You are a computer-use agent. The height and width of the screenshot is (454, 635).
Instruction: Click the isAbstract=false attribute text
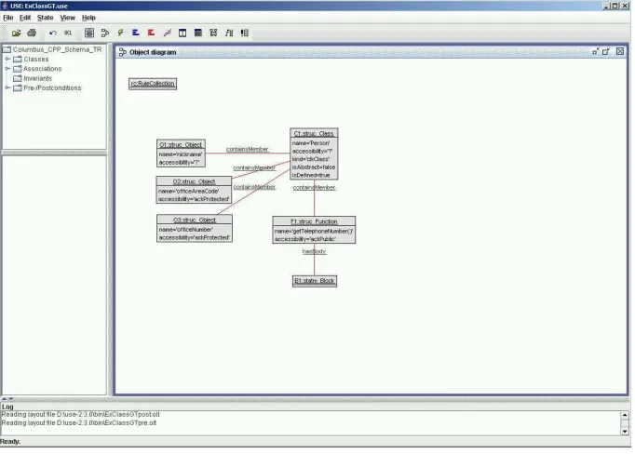pyautogui.click(x=314, y=167)
